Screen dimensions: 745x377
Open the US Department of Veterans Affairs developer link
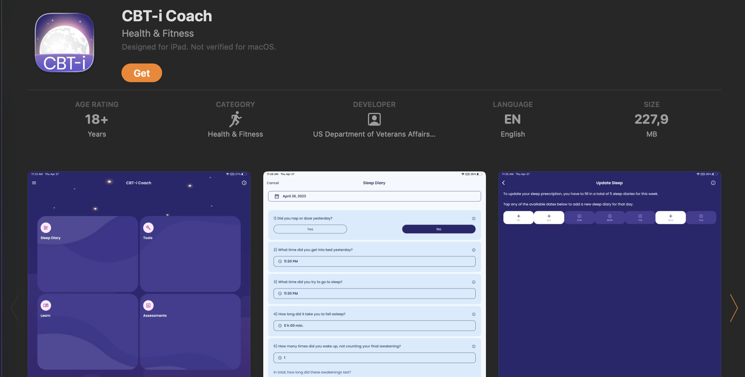pyautogui.click(x=374, y=134)
